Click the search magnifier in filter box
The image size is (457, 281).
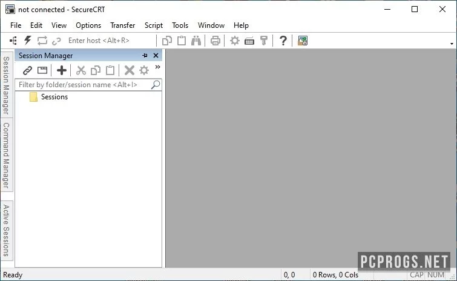pos(156,85)
